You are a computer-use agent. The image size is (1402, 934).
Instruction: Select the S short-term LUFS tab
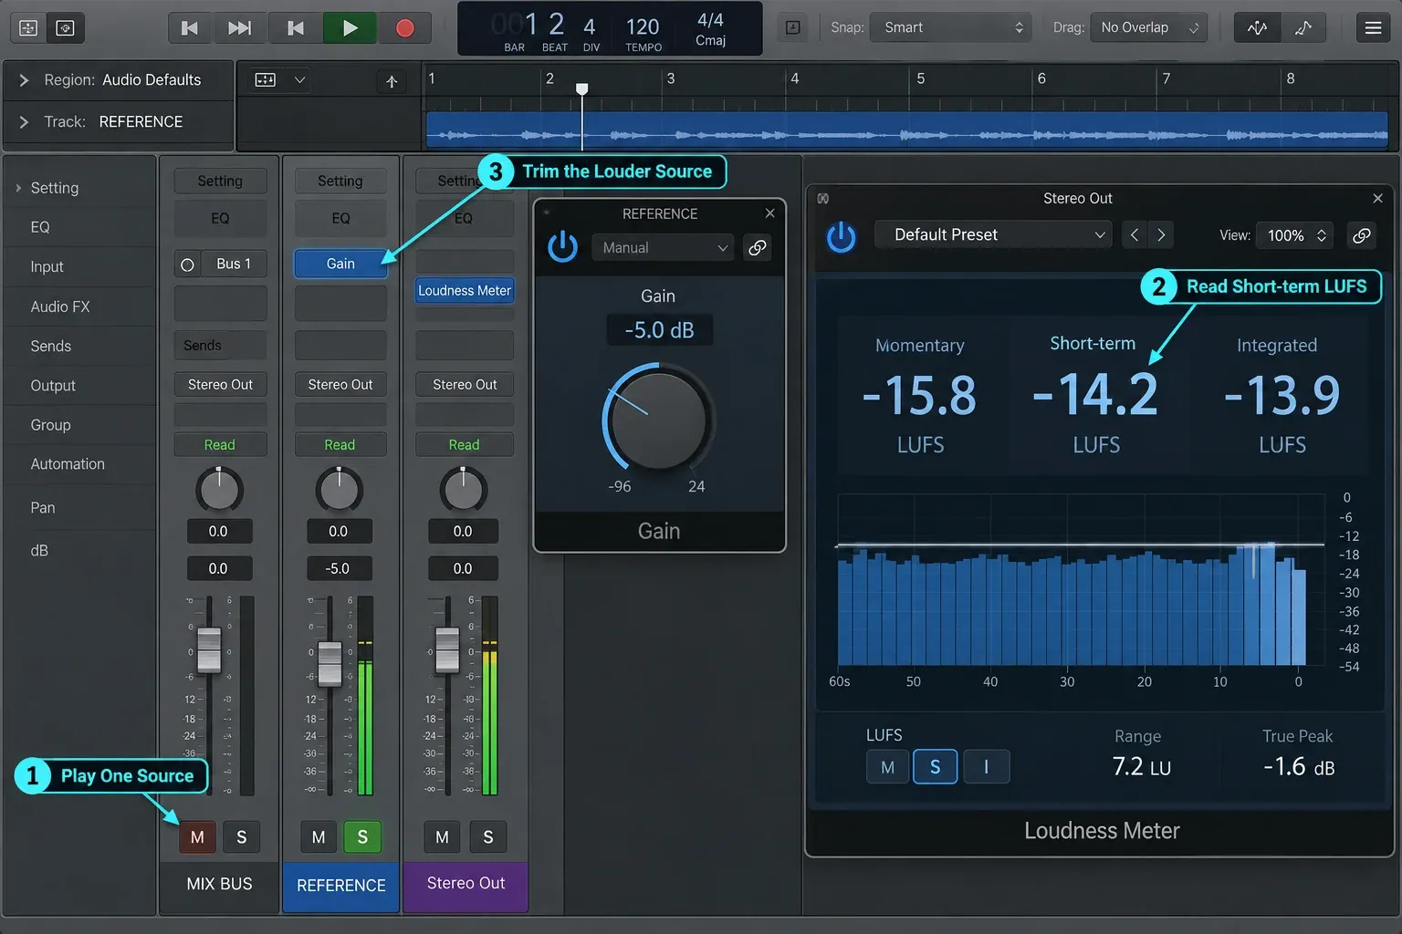click(935, 767)
